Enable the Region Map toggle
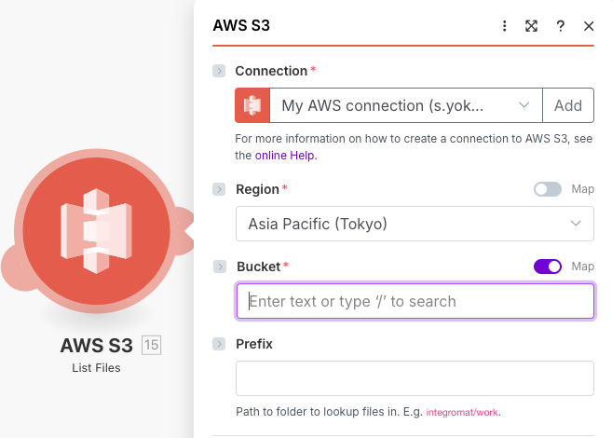The width and height of the screenshot is (612, 438). tap(548, 189)
